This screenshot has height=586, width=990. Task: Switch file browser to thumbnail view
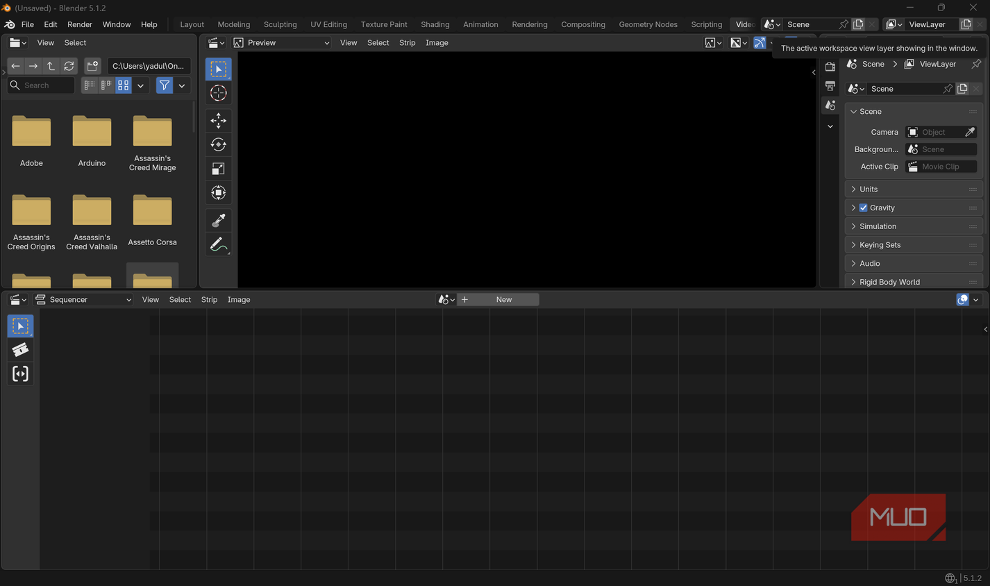click(x=123, y=85)
